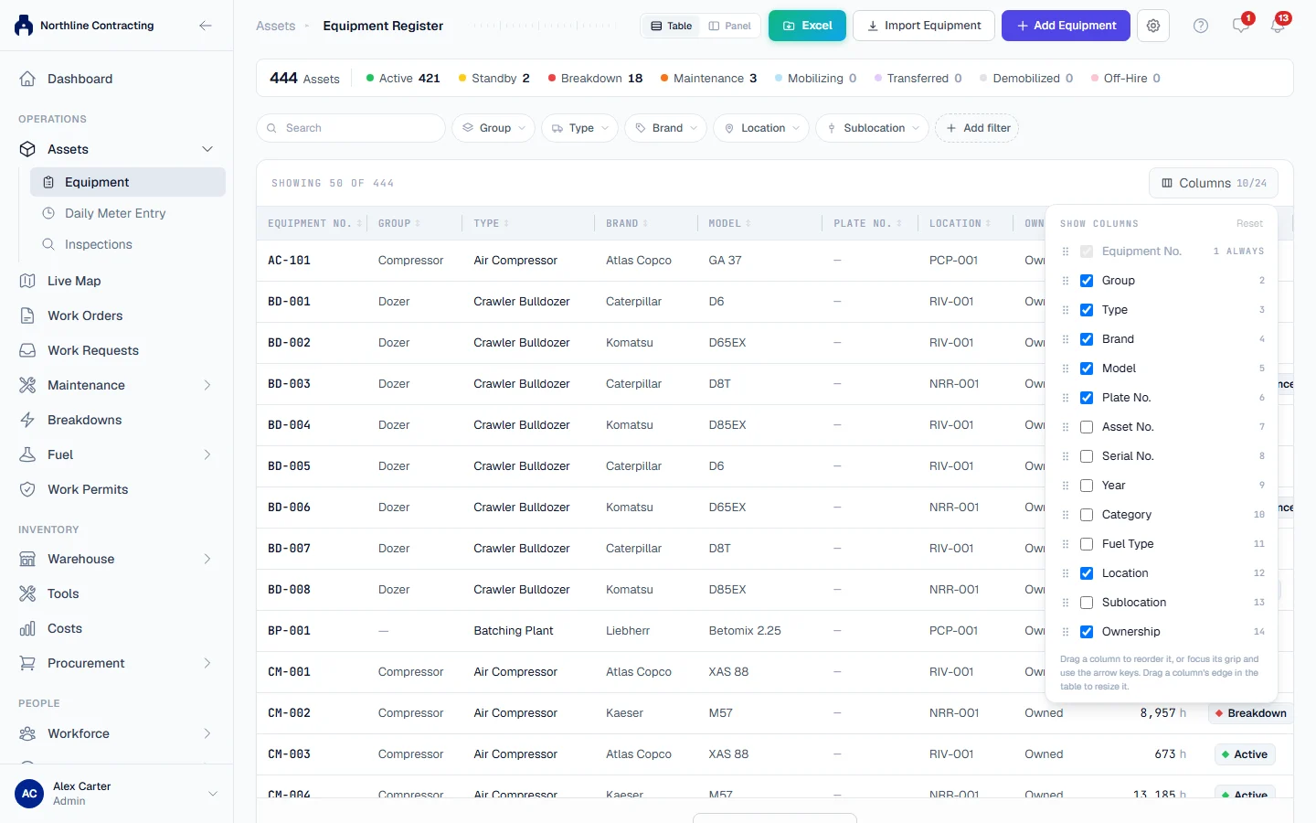The height and width of the screenshot is (823, 1316).
Task: Click the Work Orders document icon
Action: click(x=27, y=315)
